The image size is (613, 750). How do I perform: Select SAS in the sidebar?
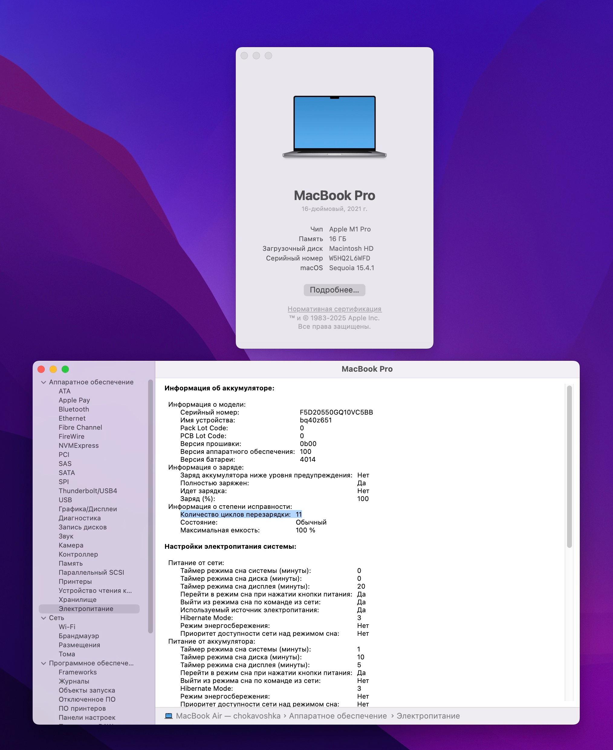point(65,464)
